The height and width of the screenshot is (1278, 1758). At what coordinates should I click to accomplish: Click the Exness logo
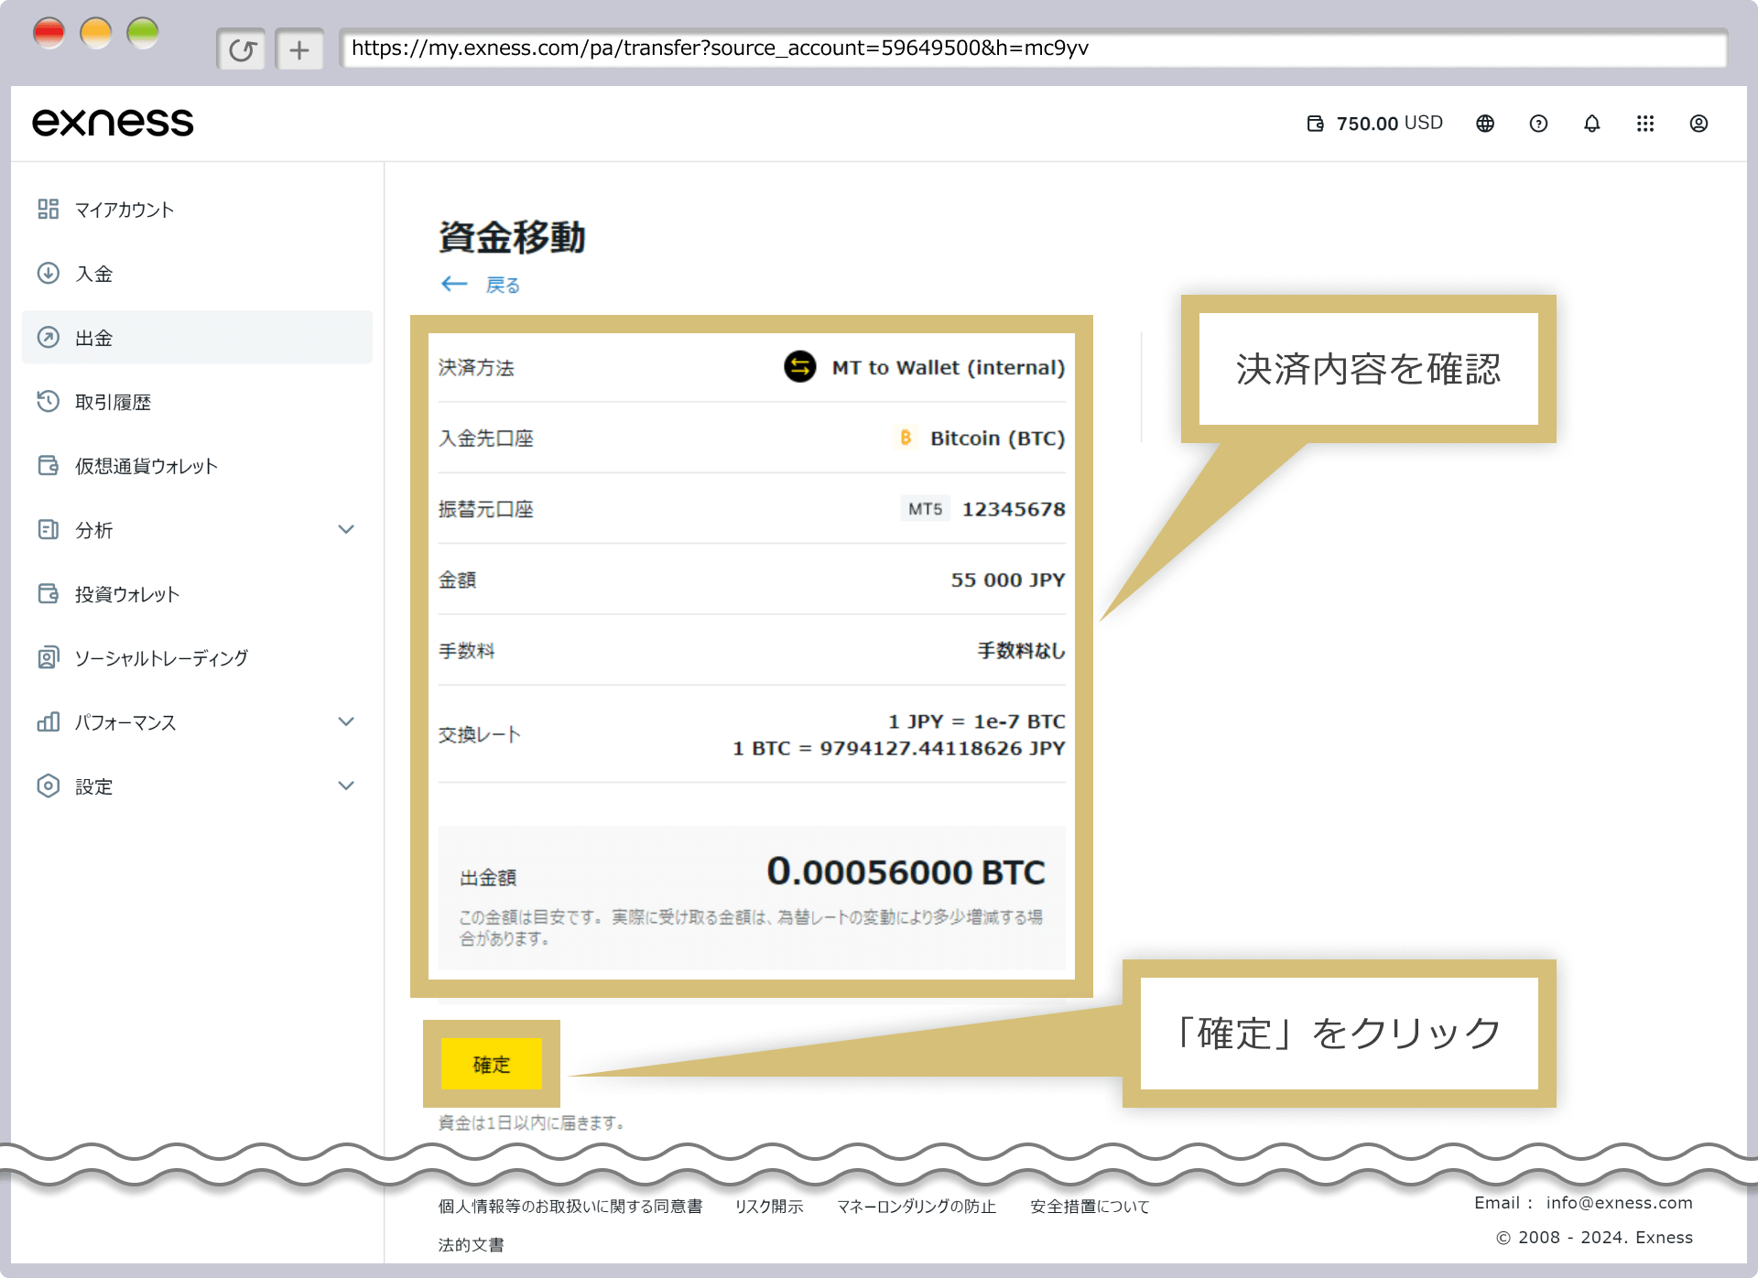tap(113, 123)
